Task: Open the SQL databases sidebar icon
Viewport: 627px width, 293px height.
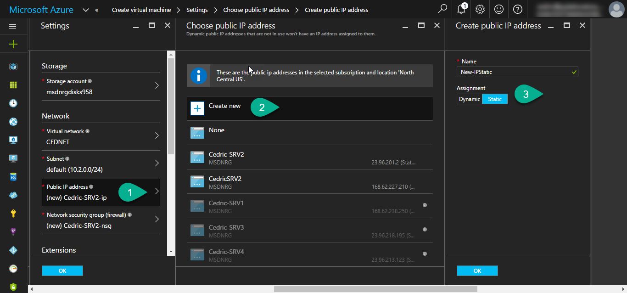Action: [13, 177]
